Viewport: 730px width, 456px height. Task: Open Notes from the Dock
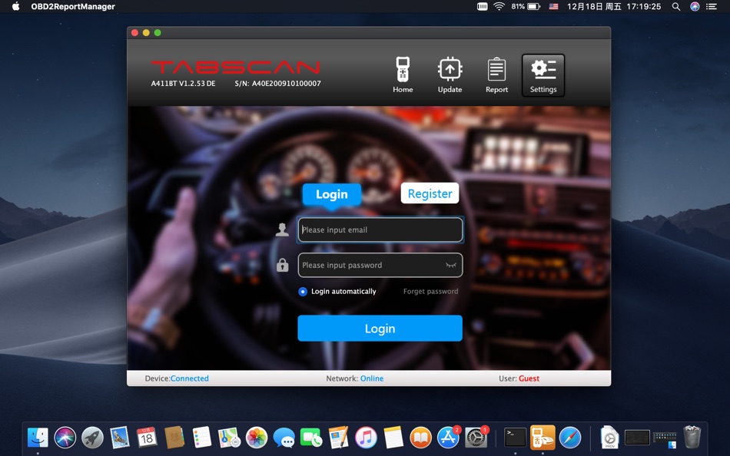click(393, 438)
